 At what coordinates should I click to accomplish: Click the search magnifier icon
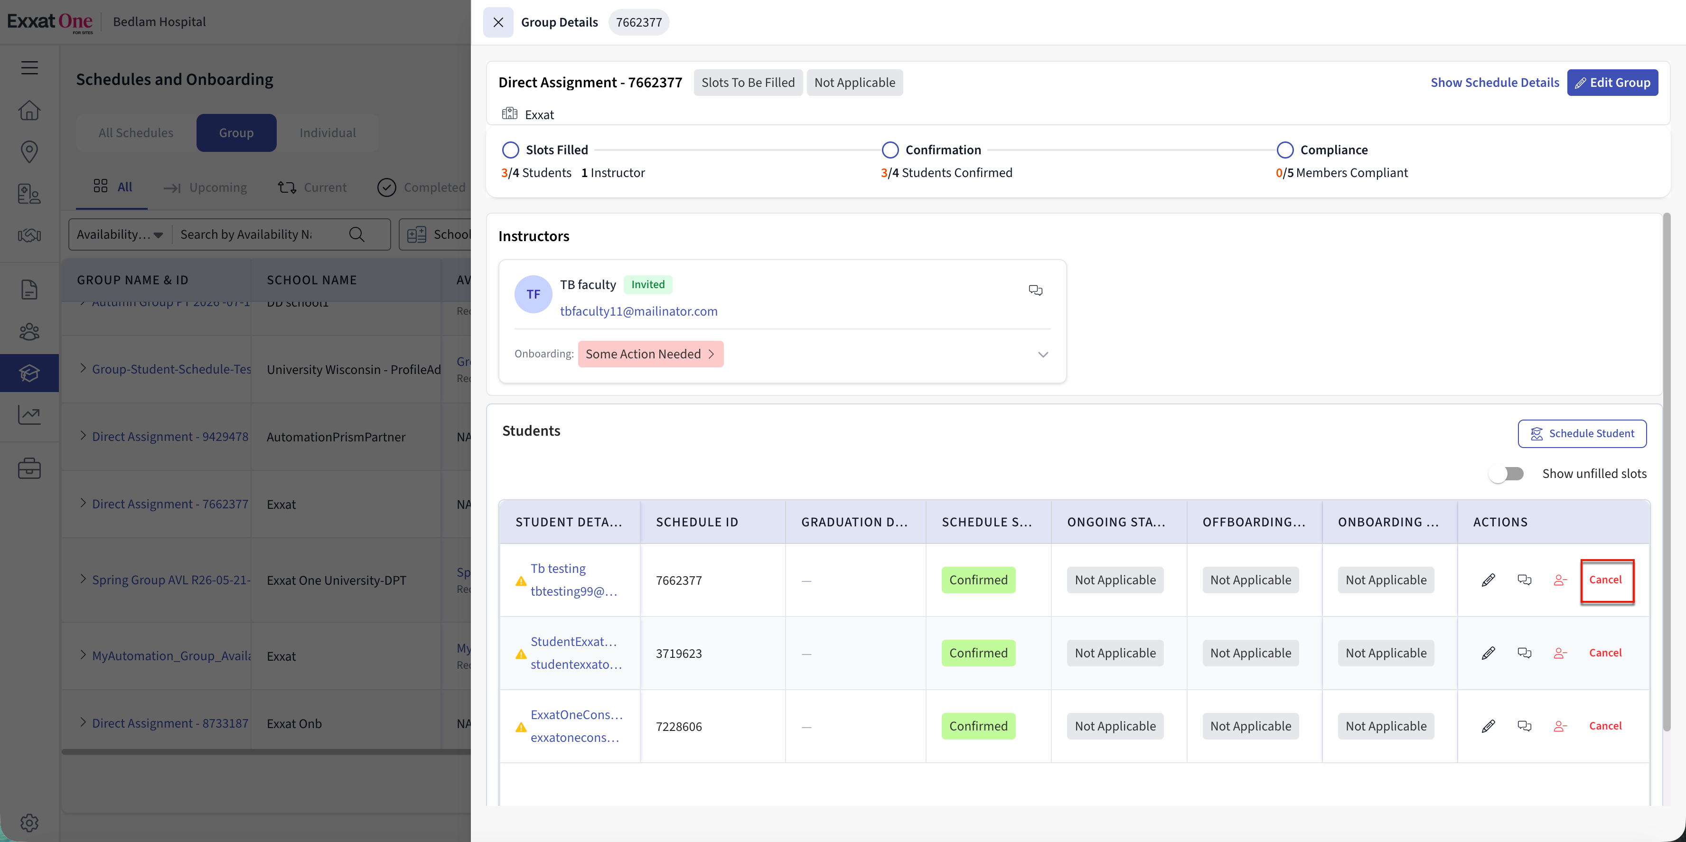356,234
